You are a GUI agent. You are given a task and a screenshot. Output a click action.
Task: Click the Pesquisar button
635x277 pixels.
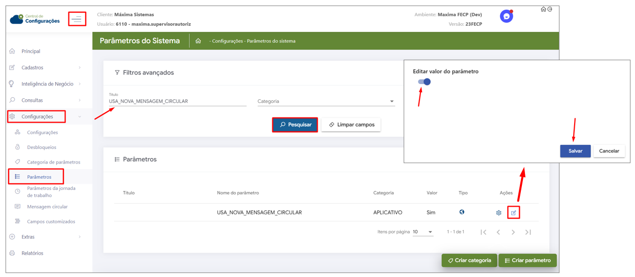click(x=295, y=125)
